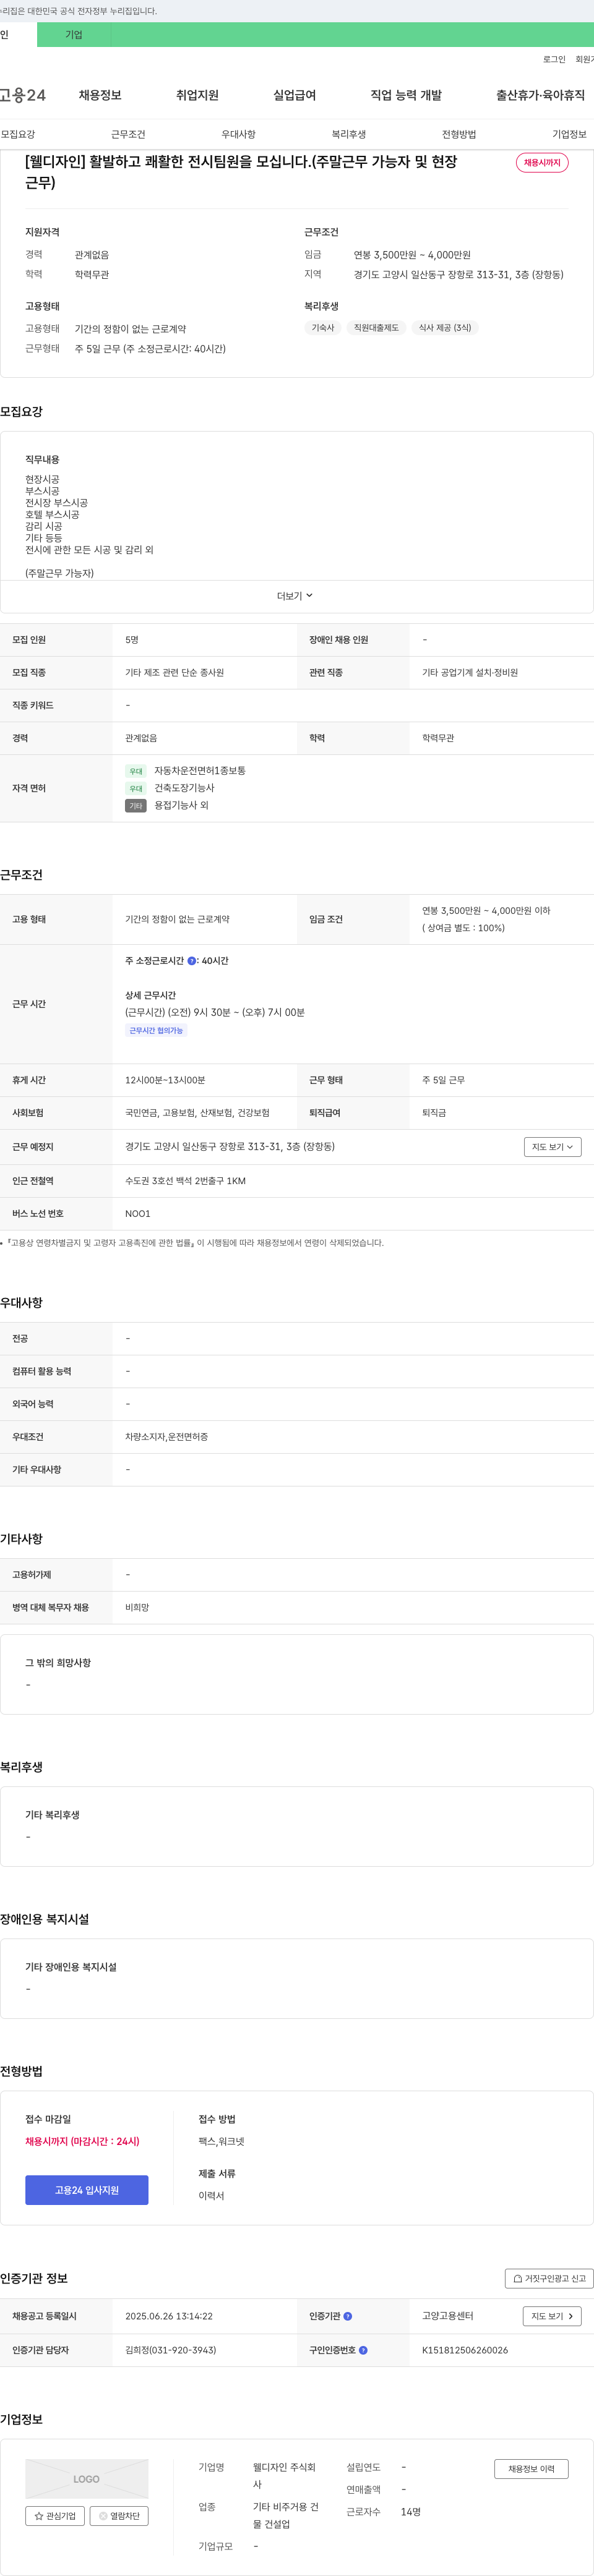Open the 채용정보 이력 button
This screenshot has height=2576, width=594.
tap(531, 2469)
